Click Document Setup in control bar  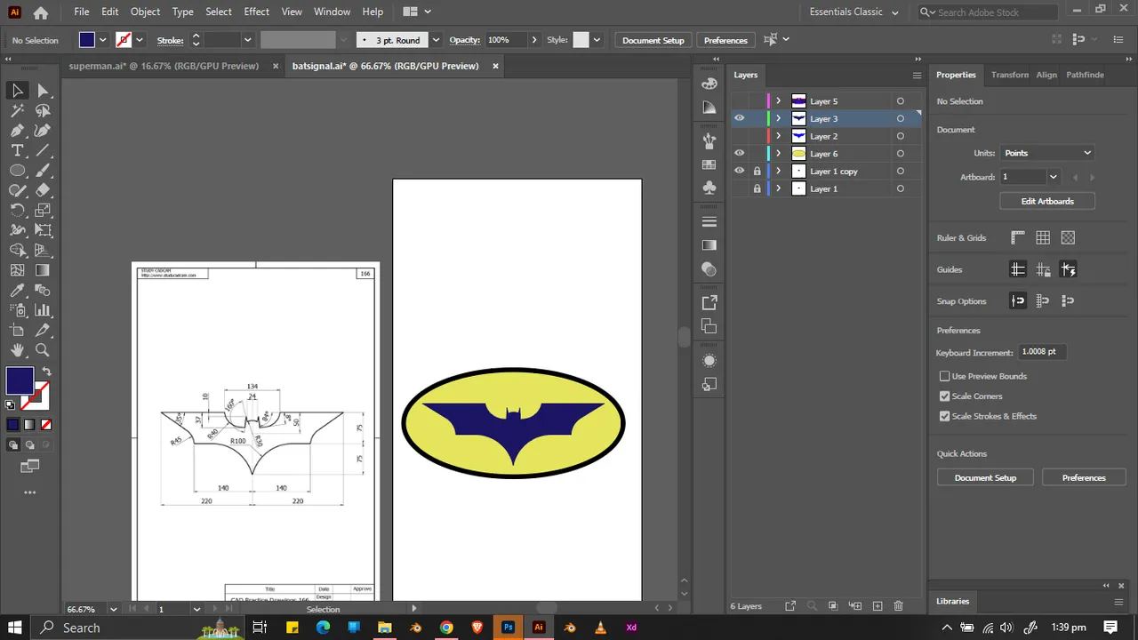click(x=653, y=40)
